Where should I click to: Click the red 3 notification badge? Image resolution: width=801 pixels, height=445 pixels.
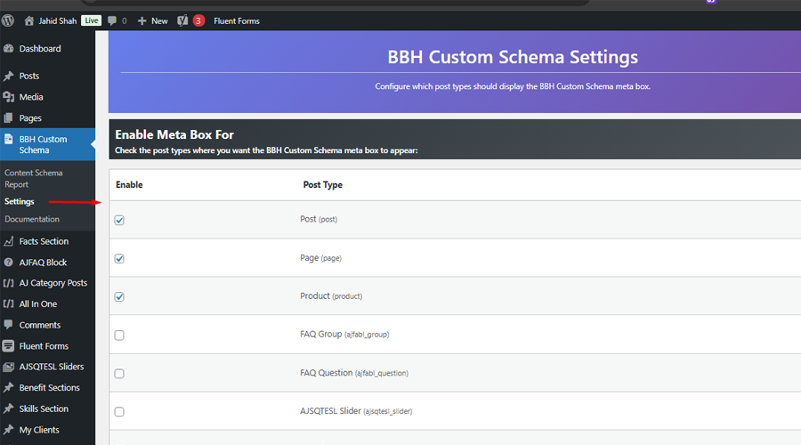tap(198, 21)
